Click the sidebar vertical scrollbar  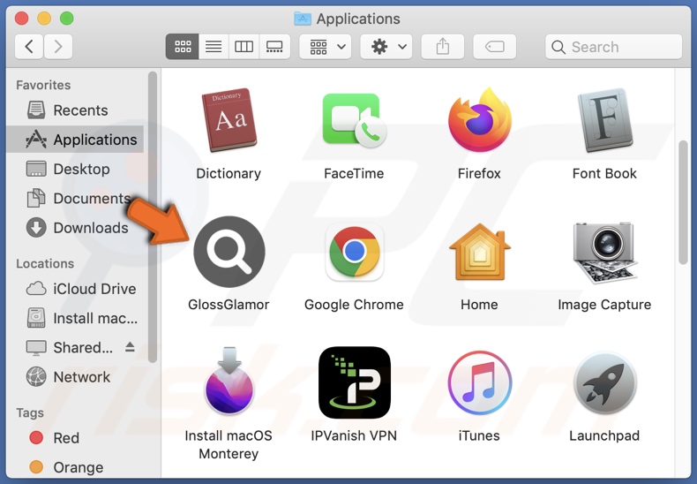click(153, 216)
